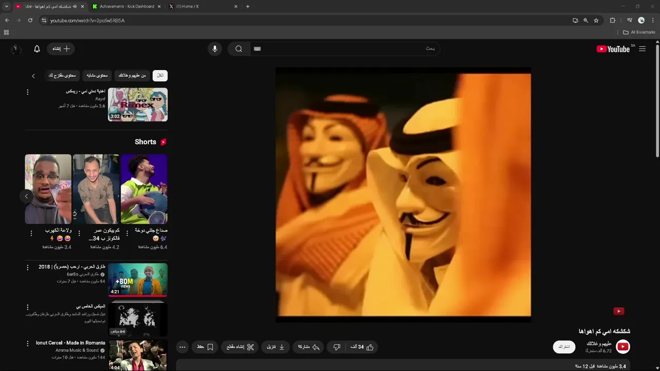Click the search magnifier button

(x=239, y=49)
